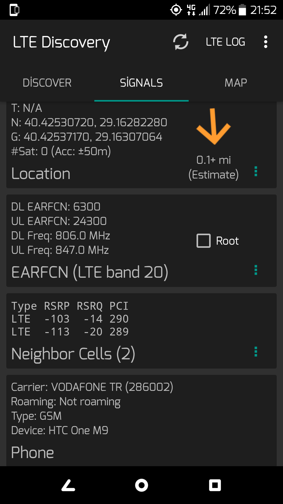Tap the refresh icon in the app bar
283x504 pixels.
coord(181,42)
